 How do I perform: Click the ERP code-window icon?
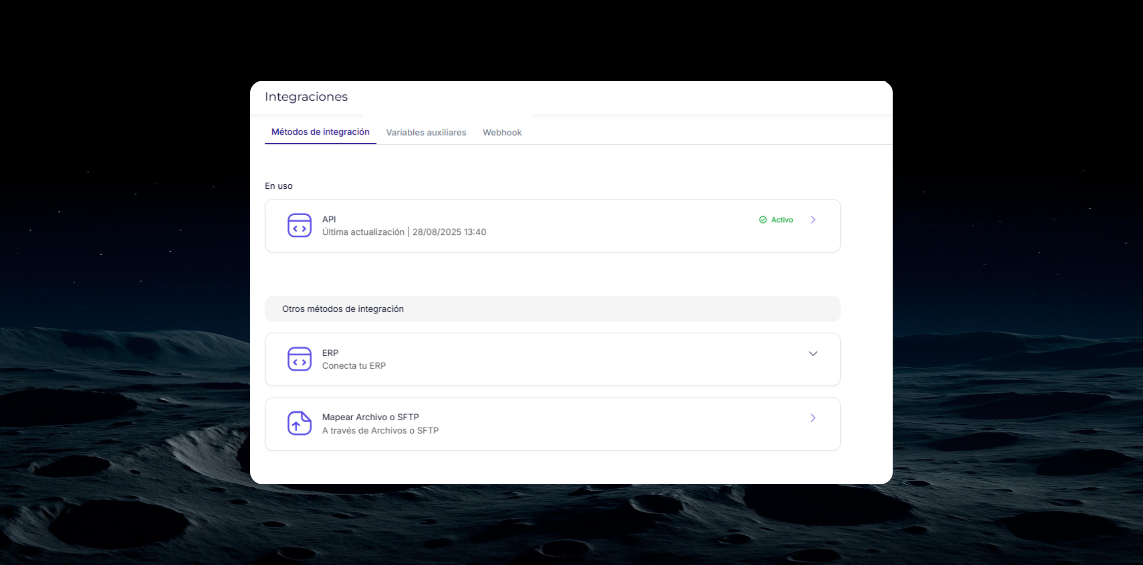[299, 359]
